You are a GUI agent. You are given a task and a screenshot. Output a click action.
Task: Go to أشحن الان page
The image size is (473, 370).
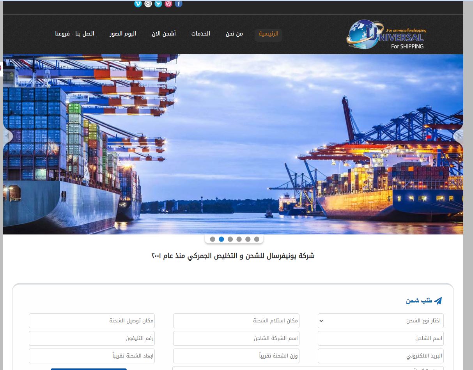164,34
